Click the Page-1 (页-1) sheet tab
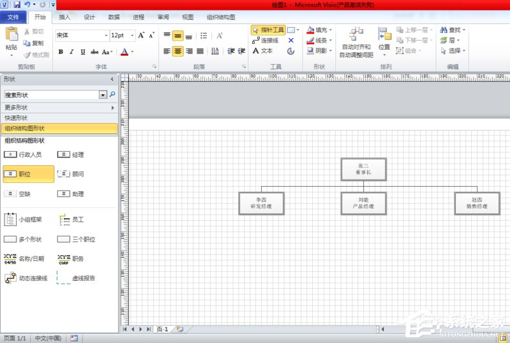 [162, 329]
